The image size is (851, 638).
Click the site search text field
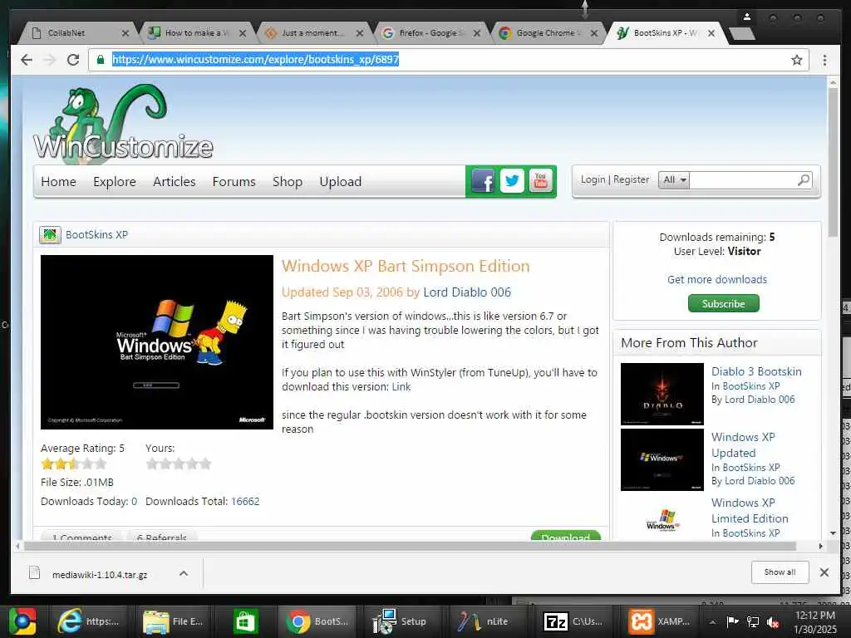point(743,179)
